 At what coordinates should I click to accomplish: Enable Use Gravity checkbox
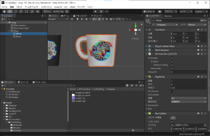[172, 91]
